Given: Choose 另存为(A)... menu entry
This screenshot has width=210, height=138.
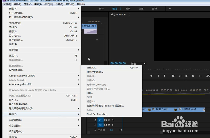Looking at the screenshot, I should click(42, 36).
